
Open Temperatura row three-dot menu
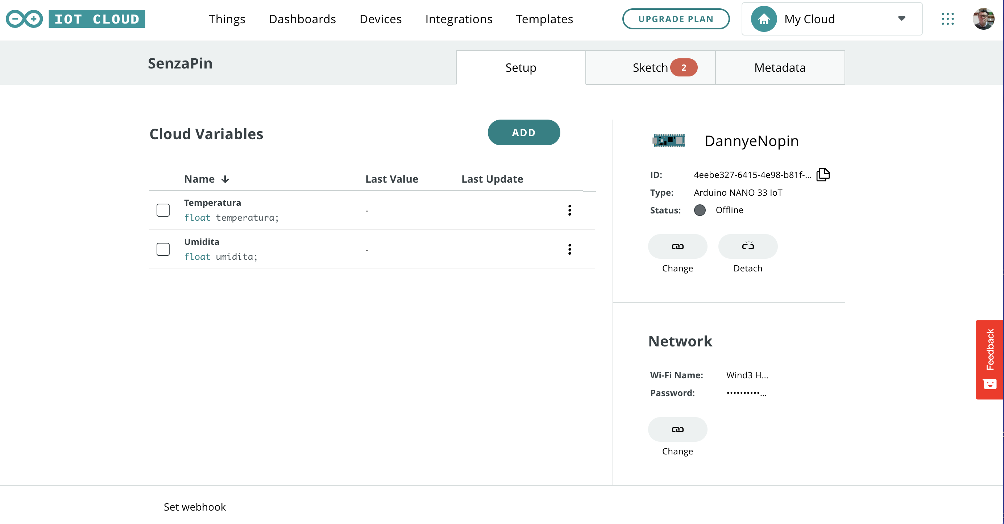[x=569, y=210]
